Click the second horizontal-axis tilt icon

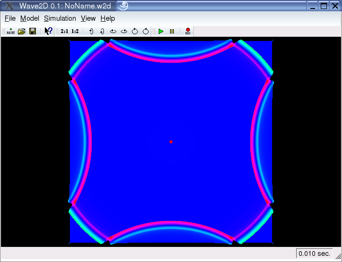click(x=124, y=32)
